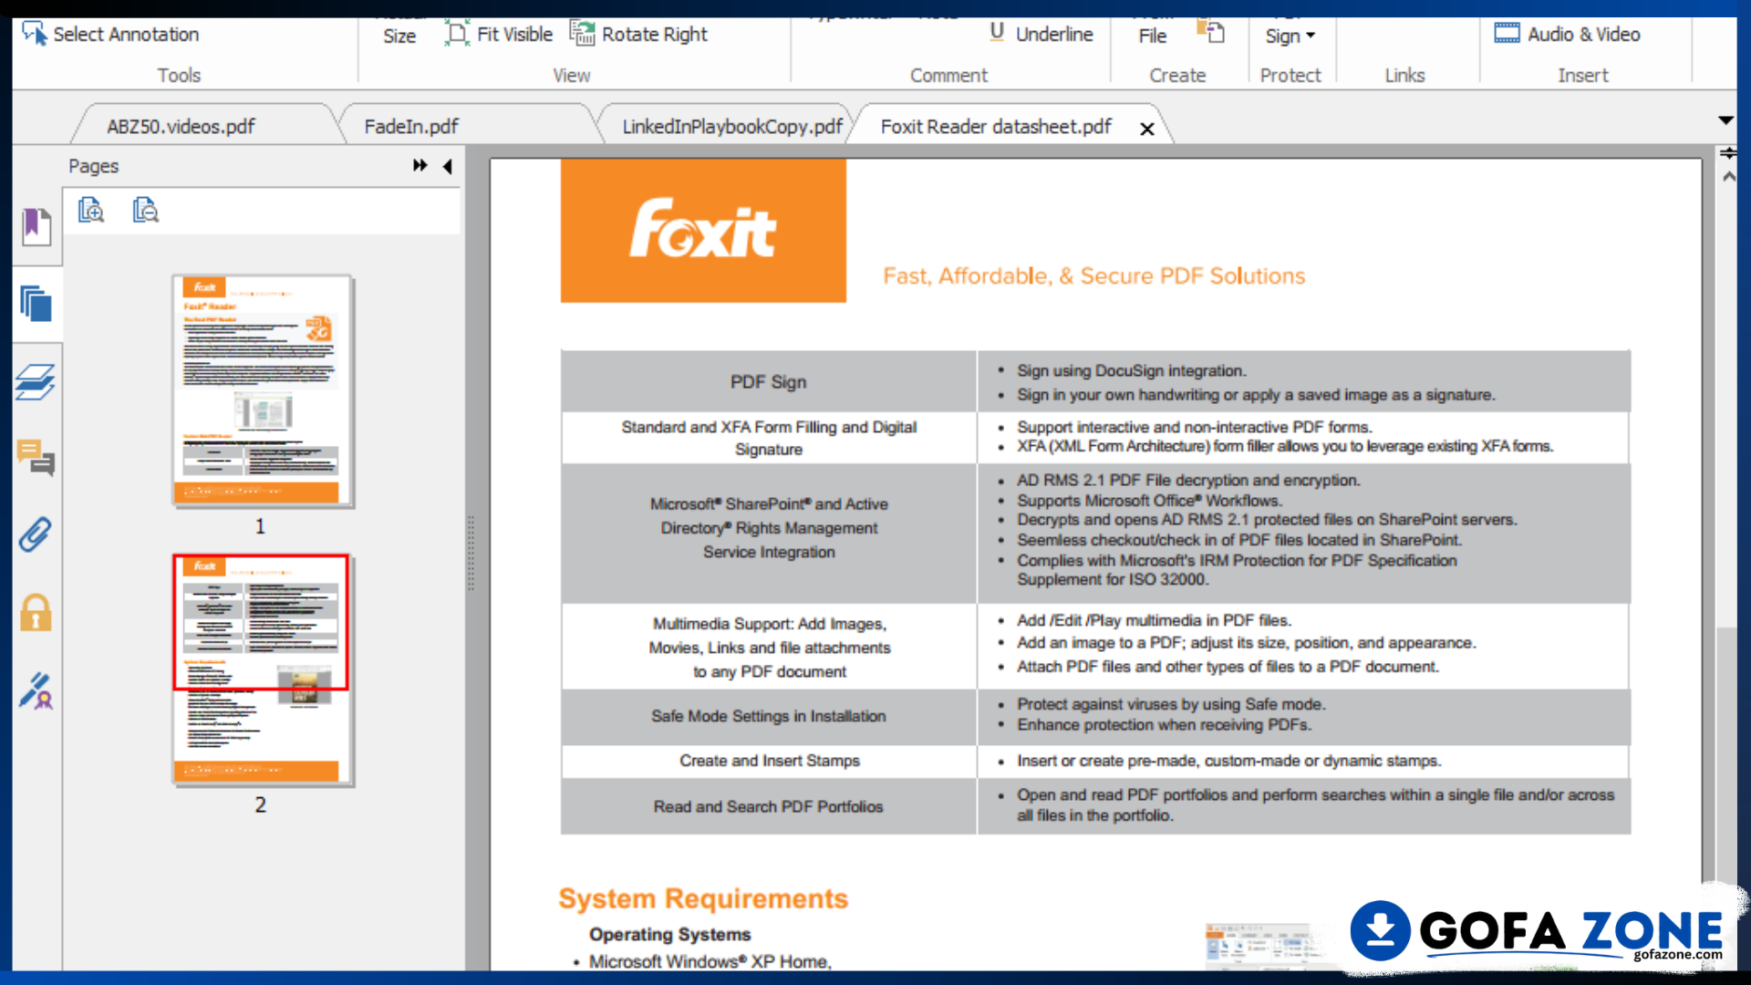The width and height of the screenshot is (1751, 985).
Task: Open the tab list dropdown arrow
Action: [1725, 120]
